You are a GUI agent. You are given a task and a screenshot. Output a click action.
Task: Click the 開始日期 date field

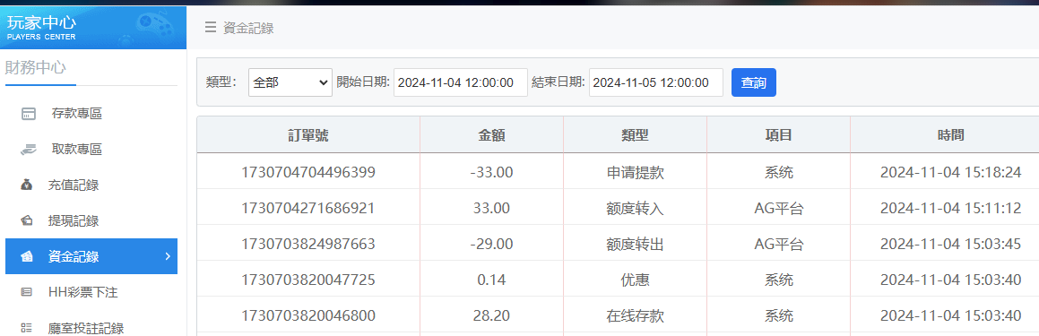[x=461, y=82]
